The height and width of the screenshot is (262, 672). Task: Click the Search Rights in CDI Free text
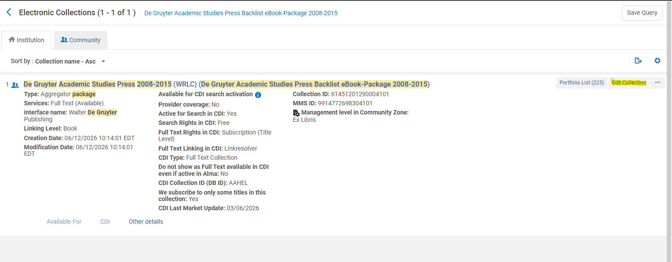(x=194, y=123)
